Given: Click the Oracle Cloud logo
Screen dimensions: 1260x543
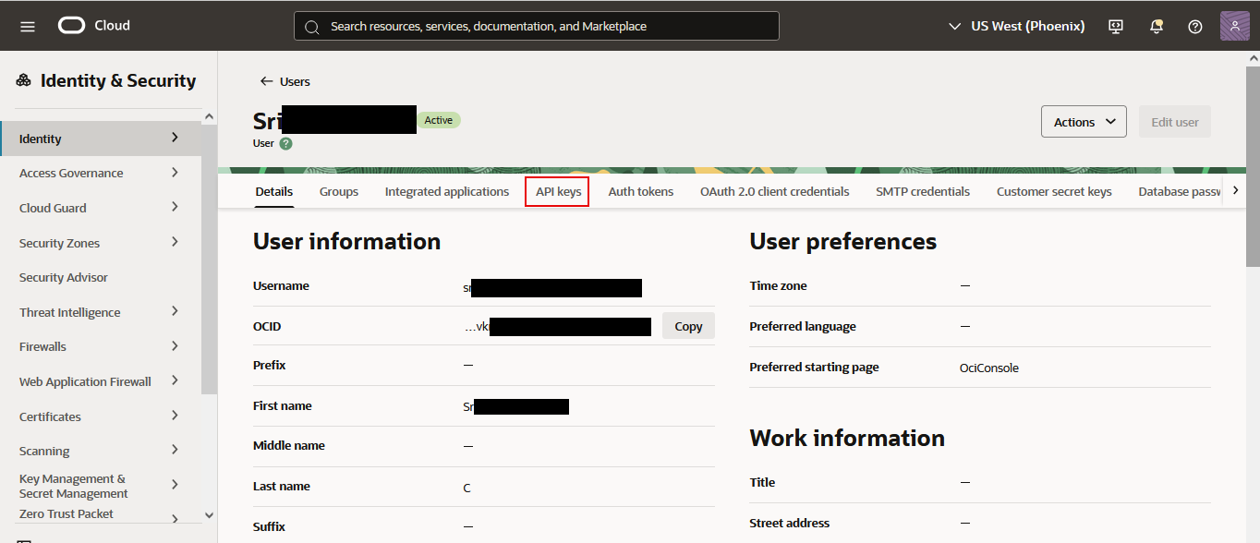Looking at the screenshot, I should click(93, 26).
